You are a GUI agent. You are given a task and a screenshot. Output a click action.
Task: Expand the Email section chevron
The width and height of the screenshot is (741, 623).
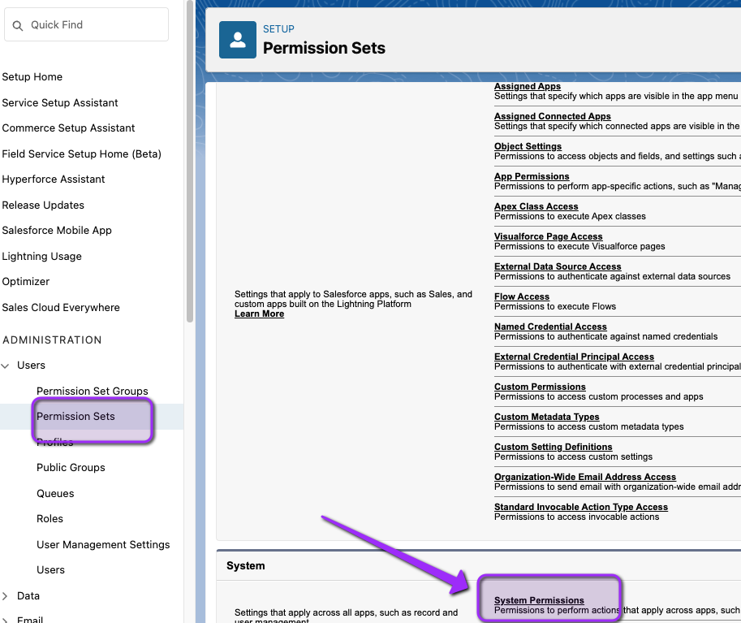(5, 619)
